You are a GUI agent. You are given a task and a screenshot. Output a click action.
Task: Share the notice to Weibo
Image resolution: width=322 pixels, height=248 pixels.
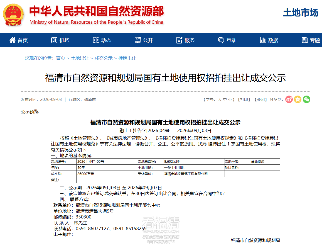pos(289,99)
